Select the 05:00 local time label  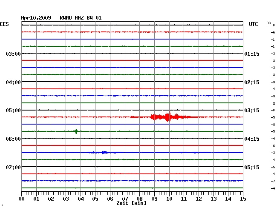click(x=13, y=111)
